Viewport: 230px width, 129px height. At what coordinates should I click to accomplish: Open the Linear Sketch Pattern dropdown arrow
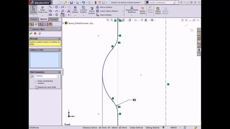[123, 11]
